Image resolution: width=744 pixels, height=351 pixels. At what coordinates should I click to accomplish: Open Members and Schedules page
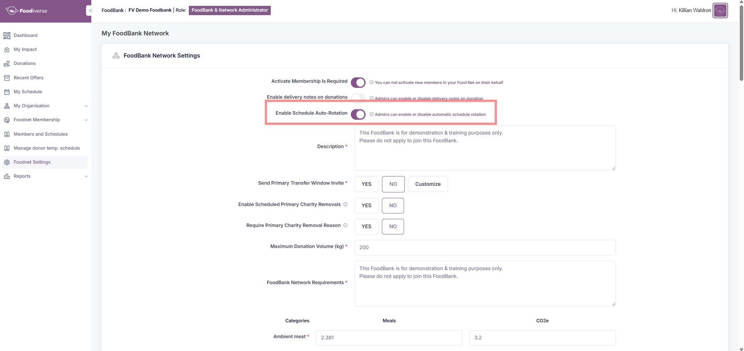[40, 134]
